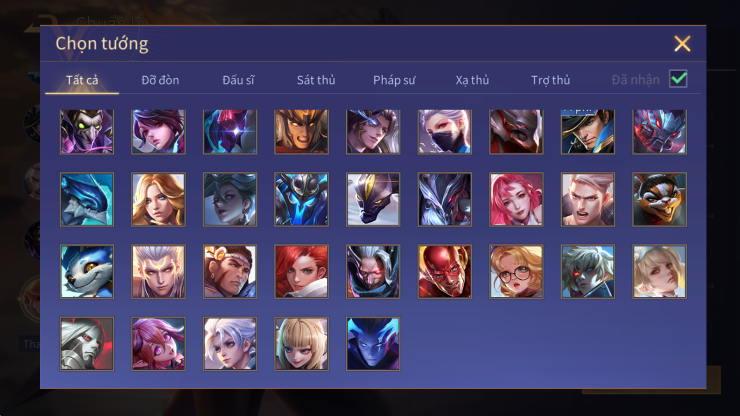The height and width of the screenshot is (416, 740).
Task: Pick the pirate captain with hat hero
Action: (x=588, y=131)
